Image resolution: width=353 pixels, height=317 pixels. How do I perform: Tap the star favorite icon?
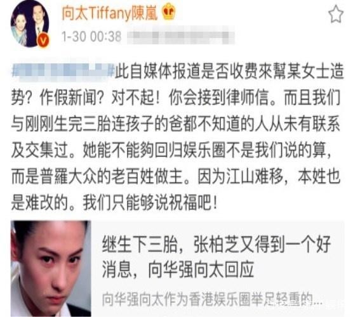click(336, 14)
